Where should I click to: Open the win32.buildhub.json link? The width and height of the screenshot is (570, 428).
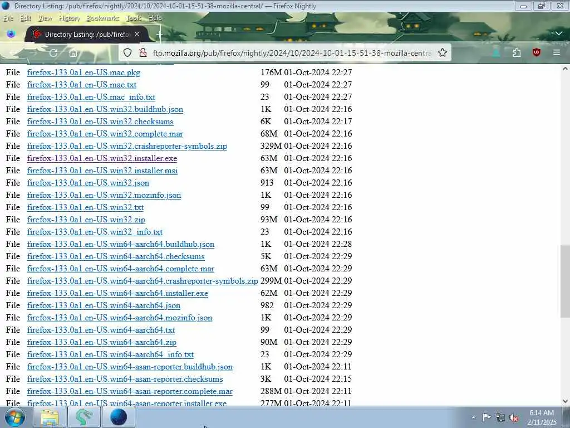point(105,109)
